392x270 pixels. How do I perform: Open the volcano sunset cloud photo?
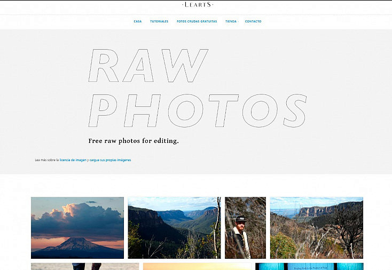(77, 227)
